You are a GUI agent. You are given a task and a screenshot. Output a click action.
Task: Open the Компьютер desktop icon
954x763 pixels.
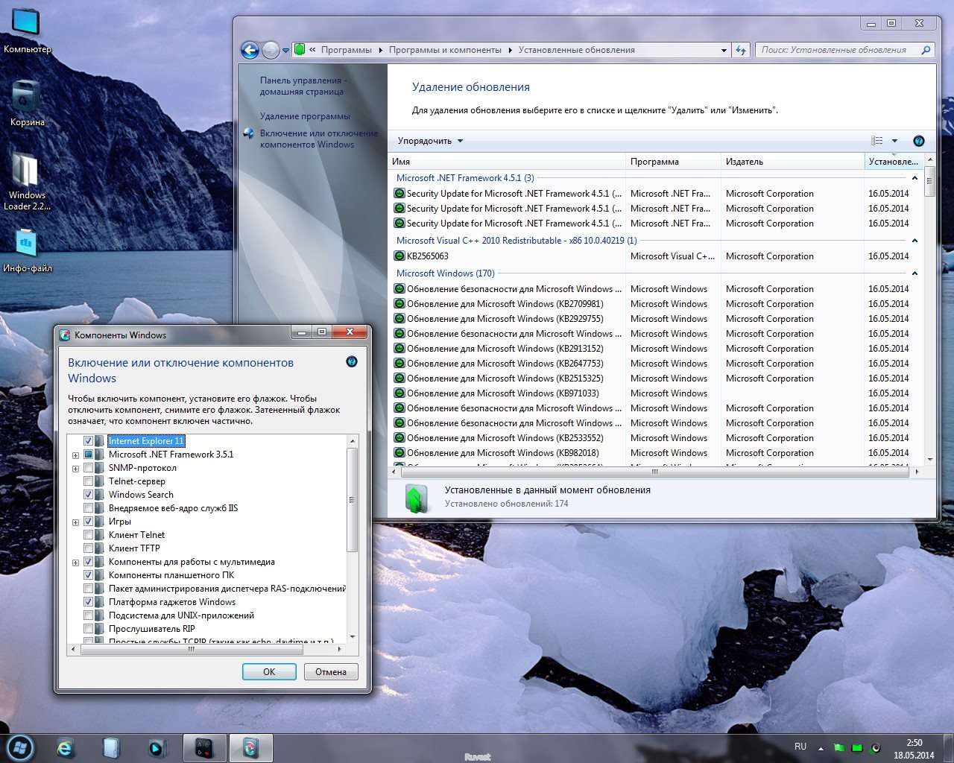(x=26, y=30)
